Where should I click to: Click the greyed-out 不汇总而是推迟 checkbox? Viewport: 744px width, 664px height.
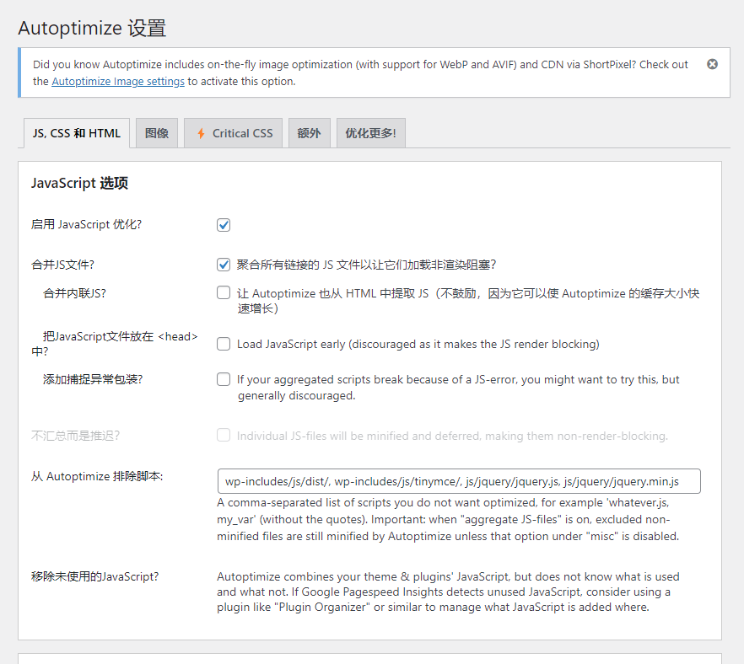[224, 436]
